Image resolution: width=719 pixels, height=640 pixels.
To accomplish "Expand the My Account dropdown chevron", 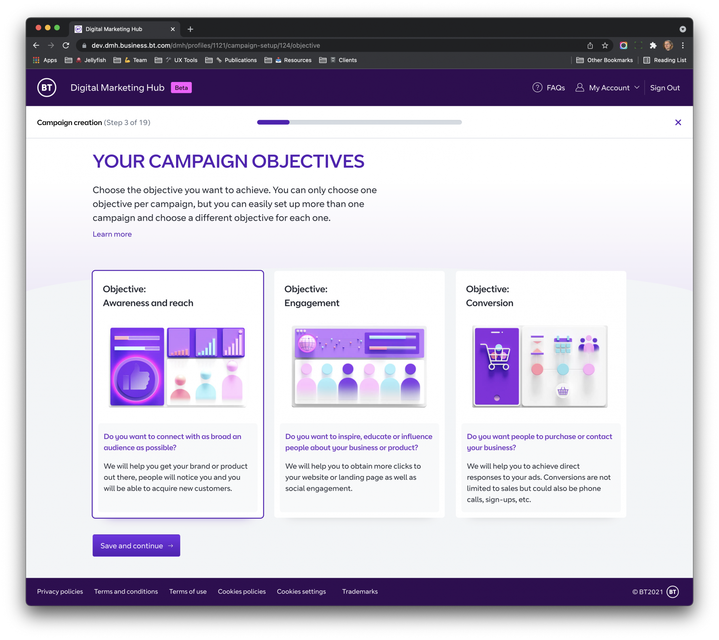I will tap(637, 88).
